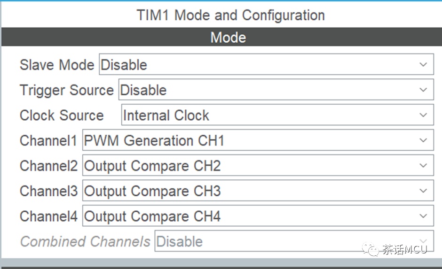Open Channel3 Output Compare CH3 dropdown
The width and height of the screenshot is (442, 269).
point(258,191)
